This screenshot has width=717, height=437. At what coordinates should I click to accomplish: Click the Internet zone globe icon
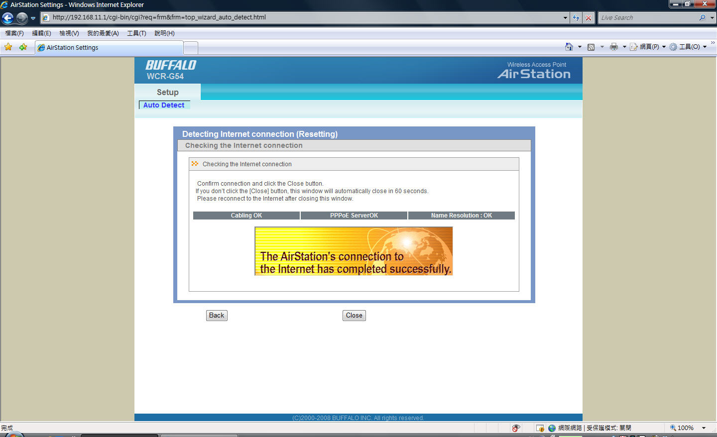pos(552,428)
